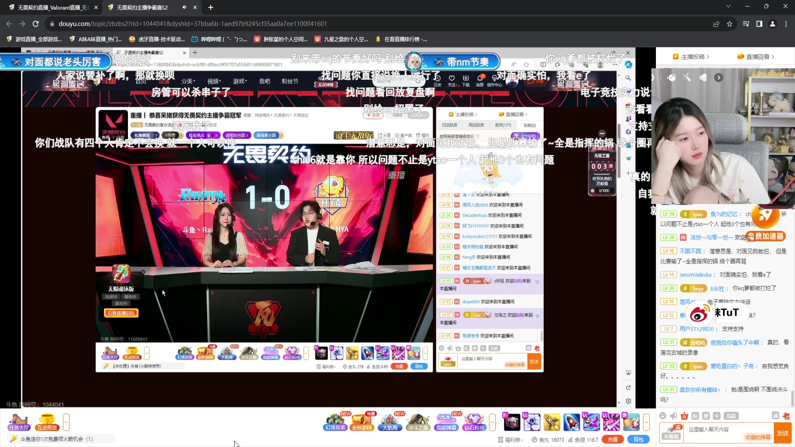Open Chrome tab search dropdown arrow

pos(728,6)
